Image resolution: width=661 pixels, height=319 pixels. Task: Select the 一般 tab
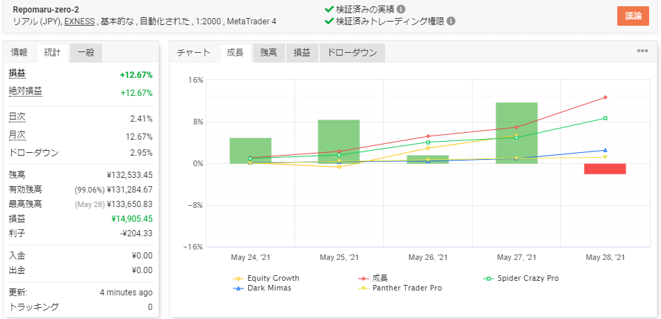coord(86,53)
